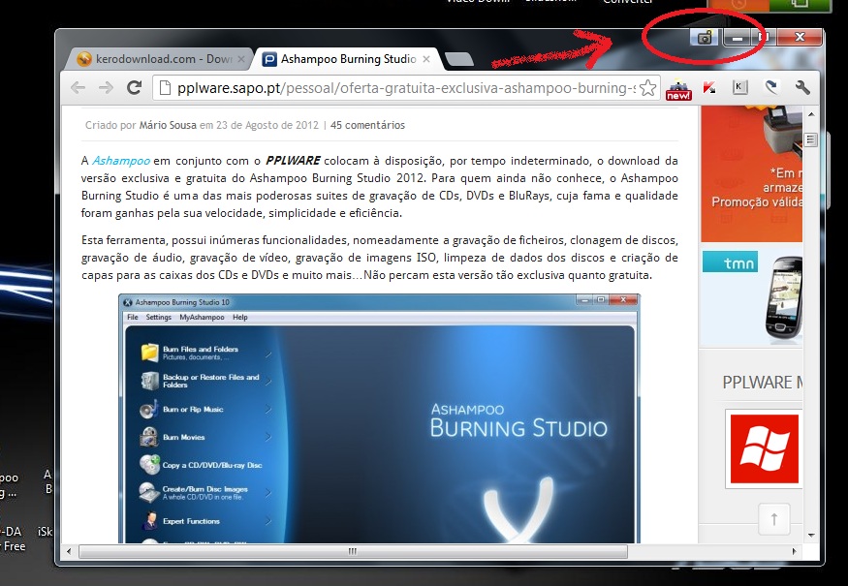
Task: Click the Burn or Rip Music icon
Action: [x=148, y=409]
